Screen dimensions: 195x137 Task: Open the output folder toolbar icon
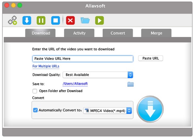[85, 20]
